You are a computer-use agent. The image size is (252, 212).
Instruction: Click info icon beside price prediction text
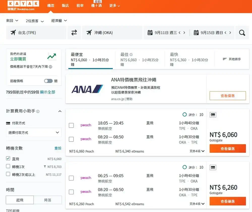tap(50, 67)
